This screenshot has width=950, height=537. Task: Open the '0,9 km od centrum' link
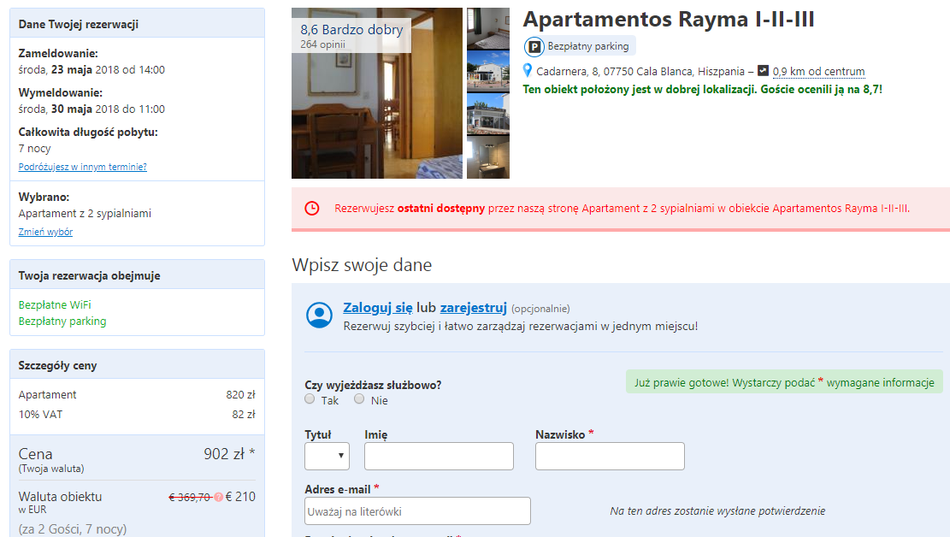point(818,72)
